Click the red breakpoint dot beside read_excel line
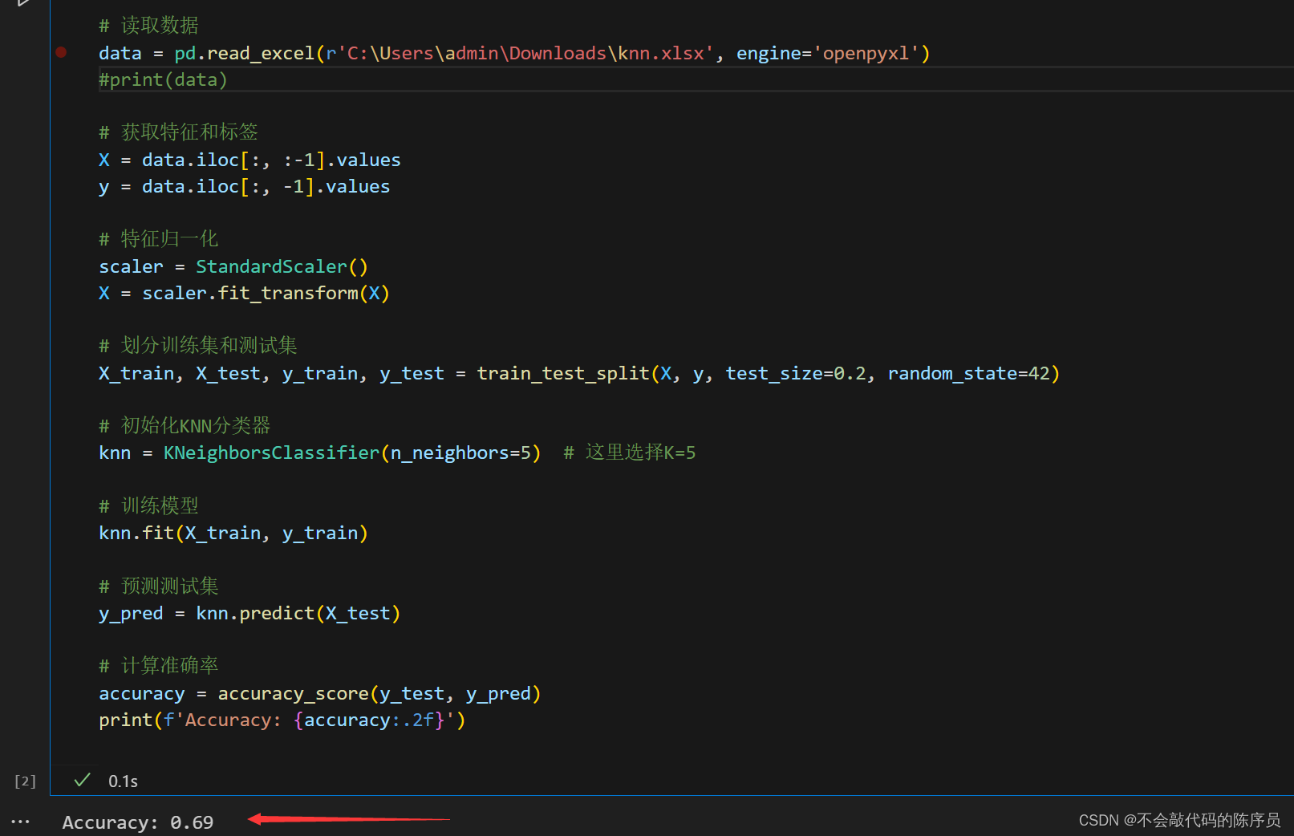 pyautogui.click(x=61, y=52)
